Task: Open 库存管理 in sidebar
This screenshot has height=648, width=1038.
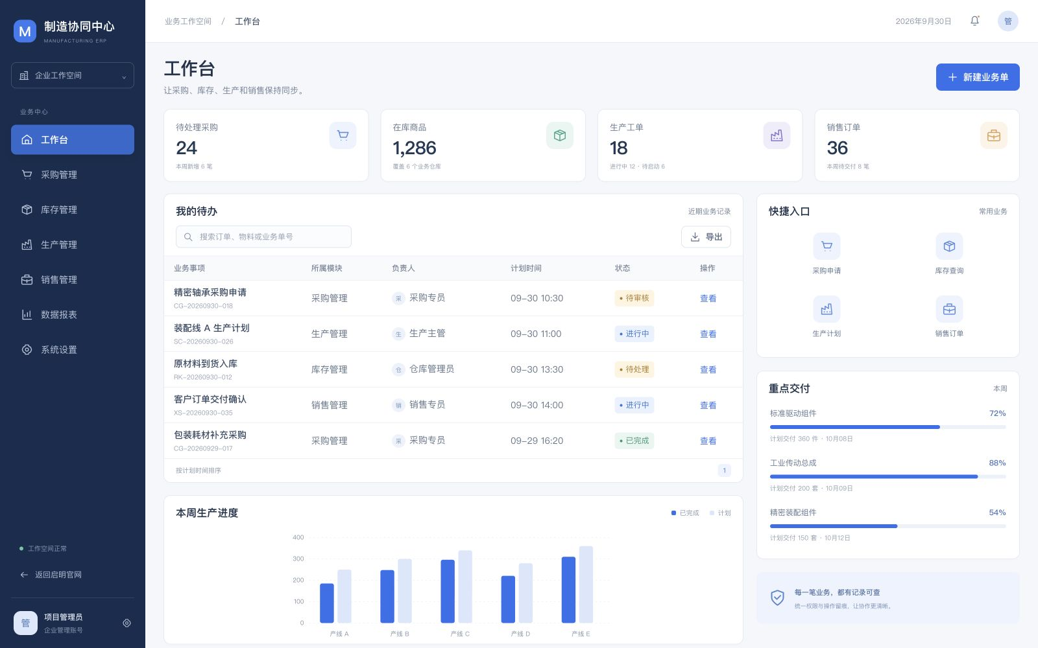Action: coord(73,209)
